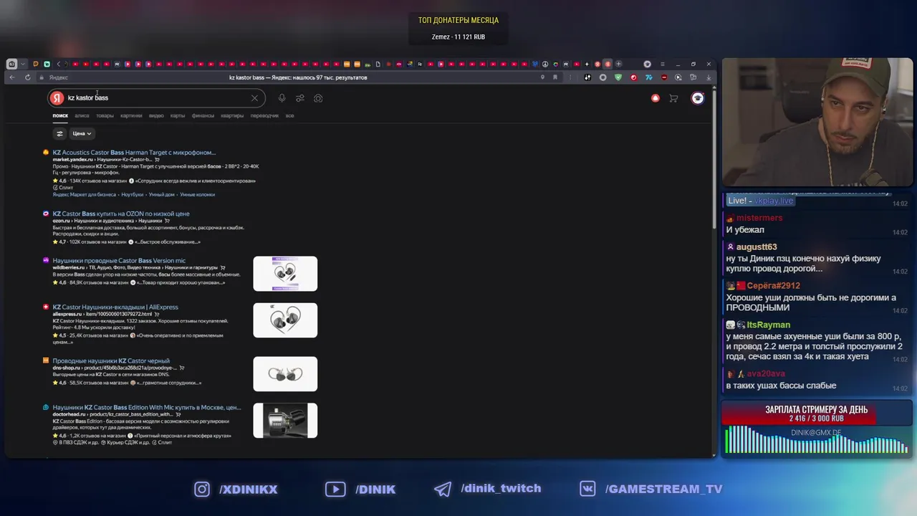Switch to the товары tab
This screenshot has height=516, width=917.
[105, 115]
